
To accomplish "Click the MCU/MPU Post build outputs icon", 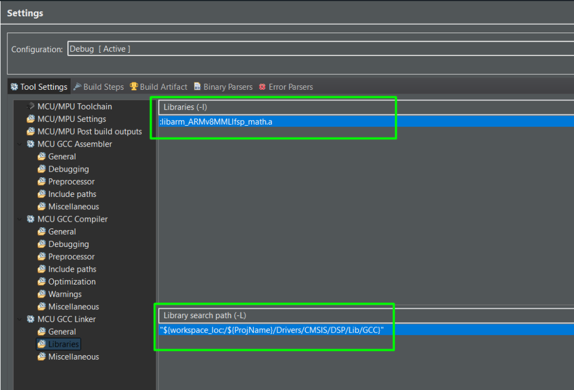I will [x=30, y=132].
